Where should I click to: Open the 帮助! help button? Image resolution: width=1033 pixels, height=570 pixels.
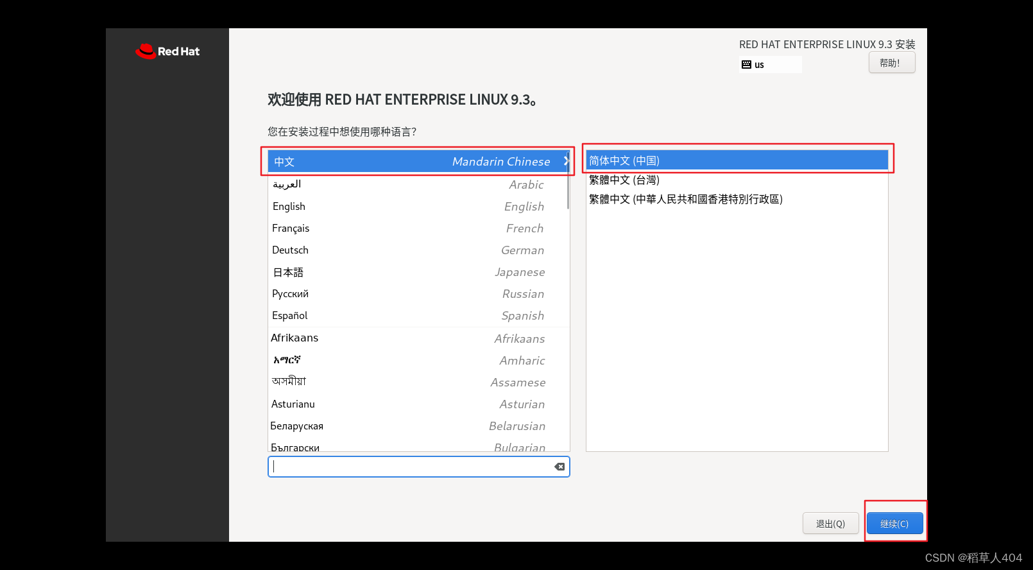tap(892, 63)
